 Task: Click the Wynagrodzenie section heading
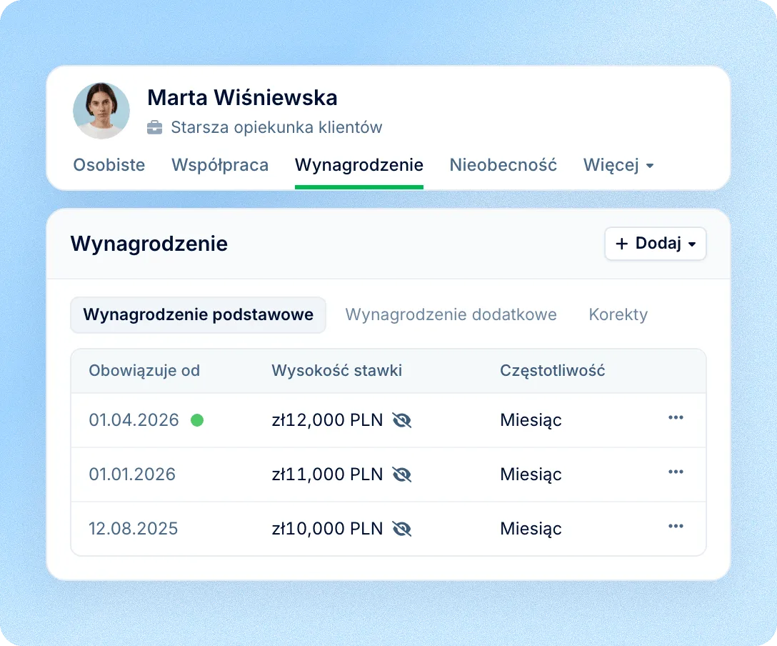pyautogui.click(x=149, y=244)
